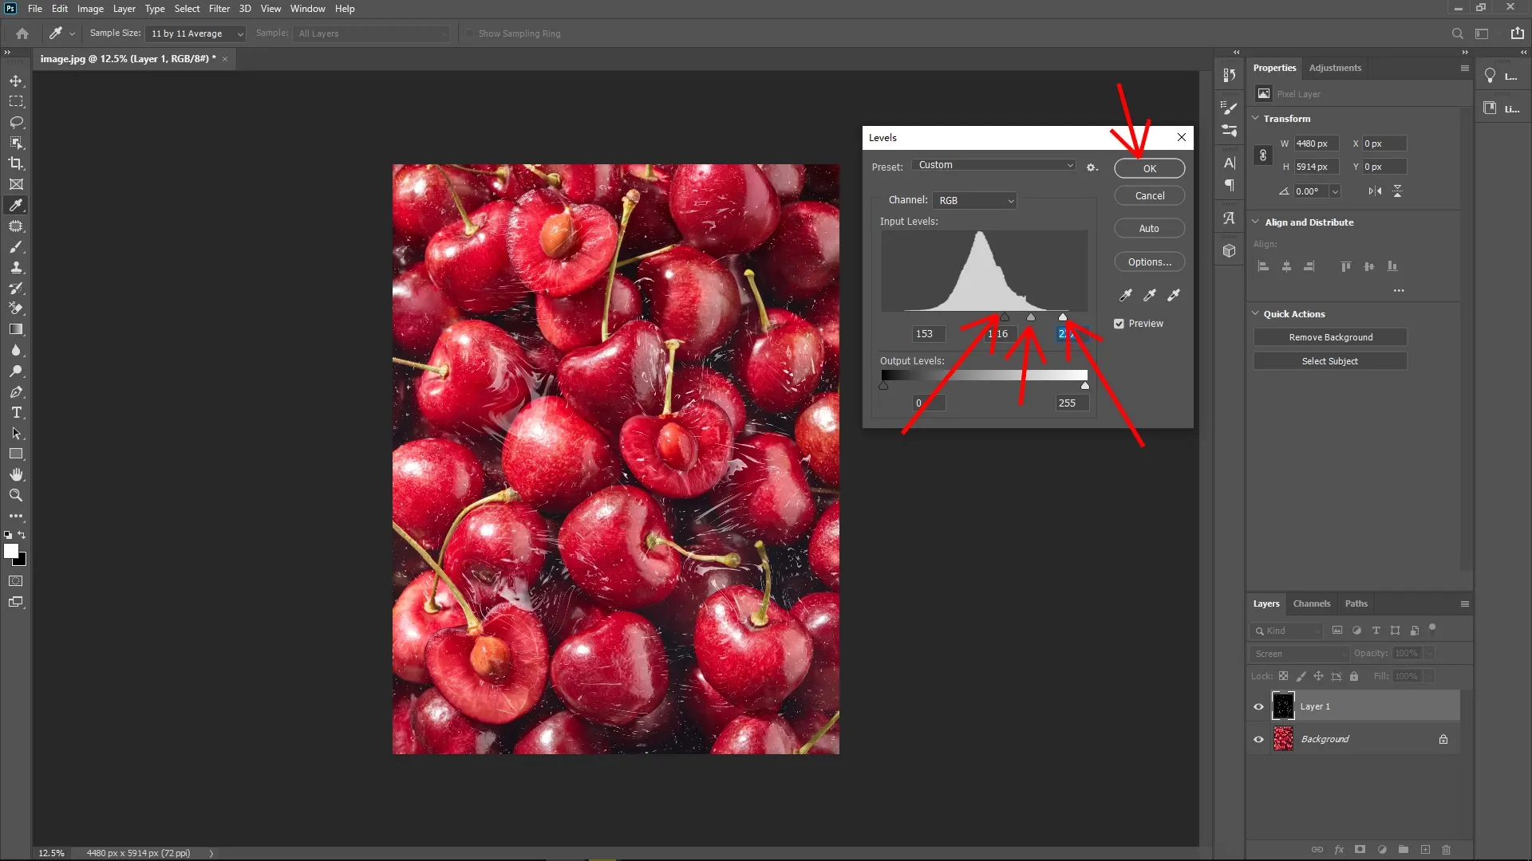Click the black point eyedropper in Levels dialog
This screenshot has height=861, width=1532.
click(1125, 295)
